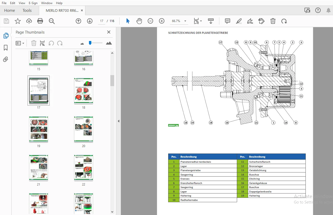Screen dimensions: 333x215
Task: Add the document to starred with star icon
Action: point(18,21)
